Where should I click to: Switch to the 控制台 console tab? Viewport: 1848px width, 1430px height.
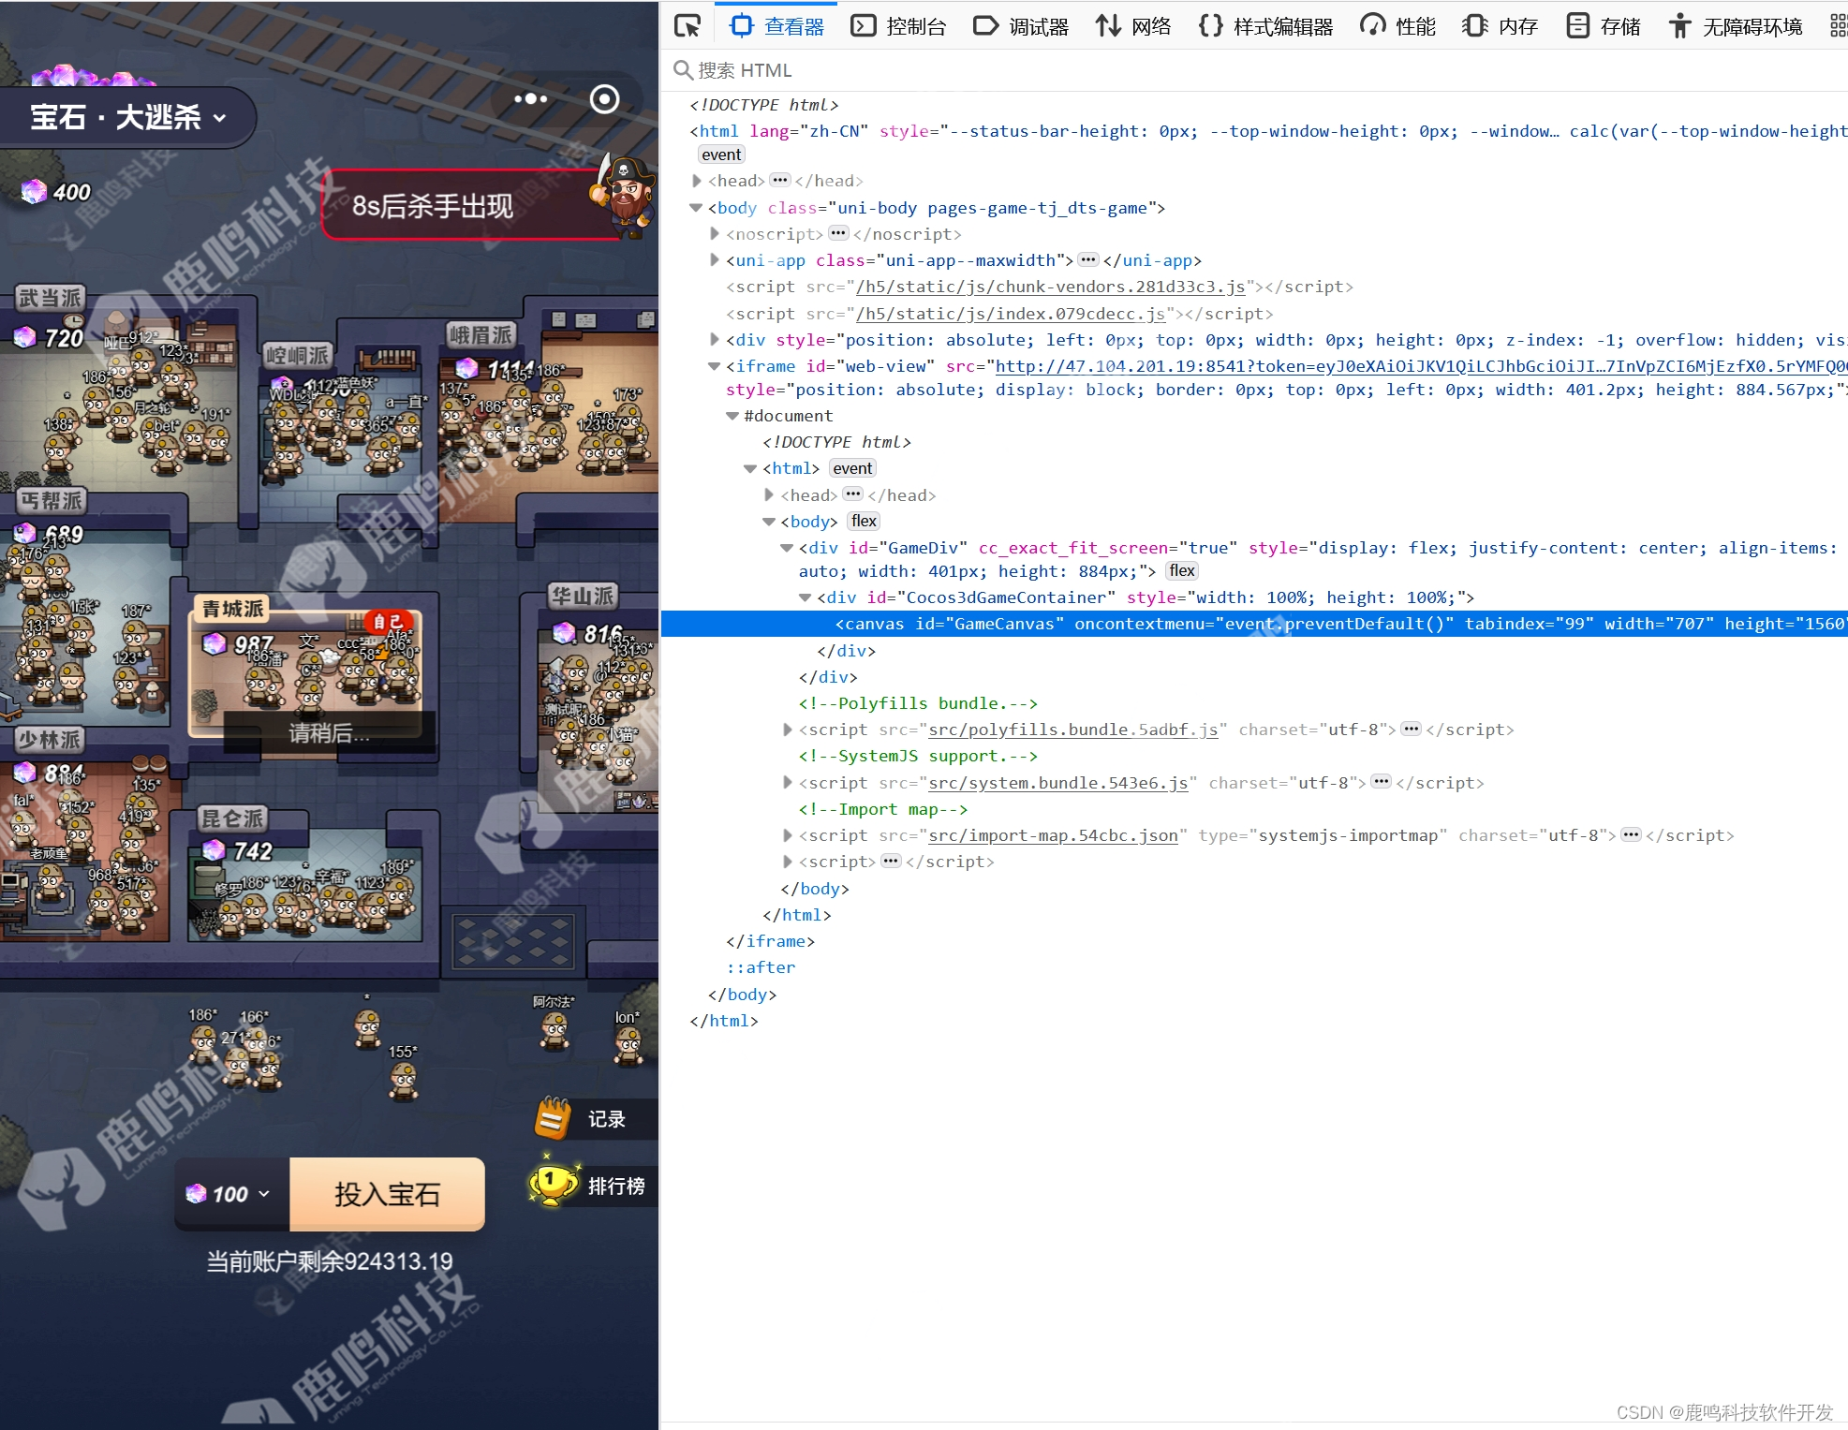point(898,26)
